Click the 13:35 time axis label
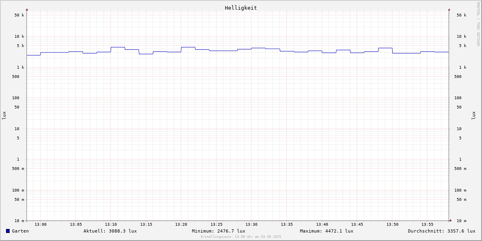 (287, 225)
